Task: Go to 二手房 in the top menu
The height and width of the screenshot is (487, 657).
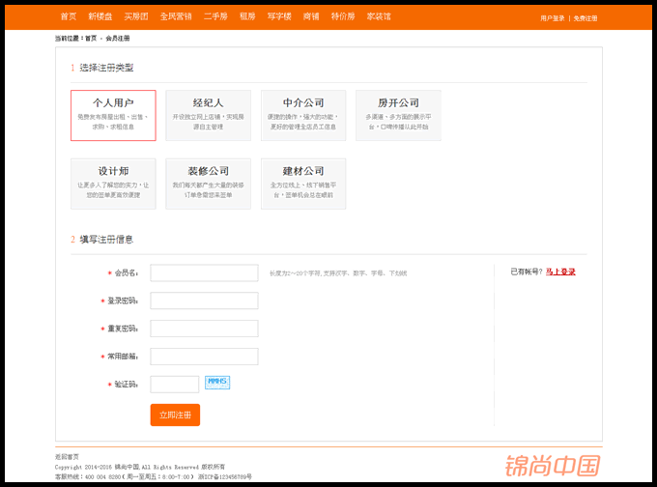Action: tap(214, 17)
